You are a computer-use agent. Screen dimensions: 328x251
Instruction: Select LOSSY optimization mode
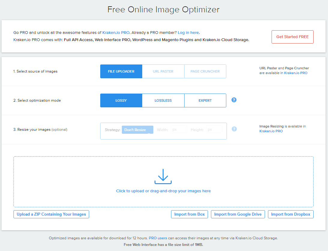[x=121, y=100]
